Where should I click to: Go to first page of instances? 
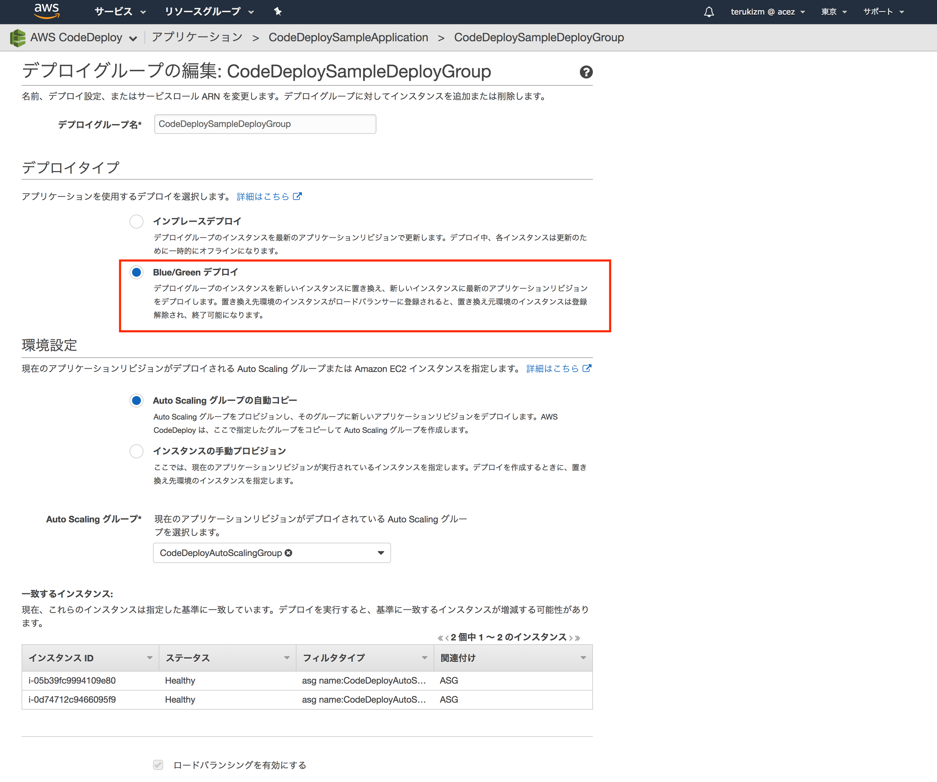(x=440, y=638)
